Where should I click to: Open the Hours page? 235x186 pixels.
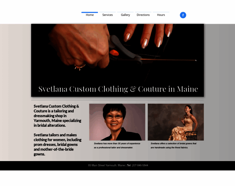(161, 15)
